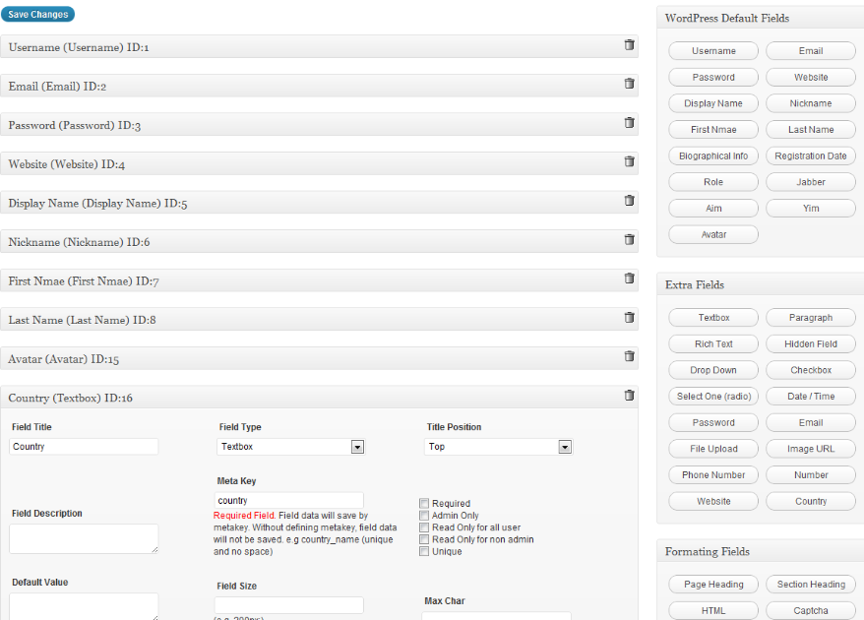Click the Field Title input containing Country
This screenshot has width=864, height=620.
click(84, 447)
